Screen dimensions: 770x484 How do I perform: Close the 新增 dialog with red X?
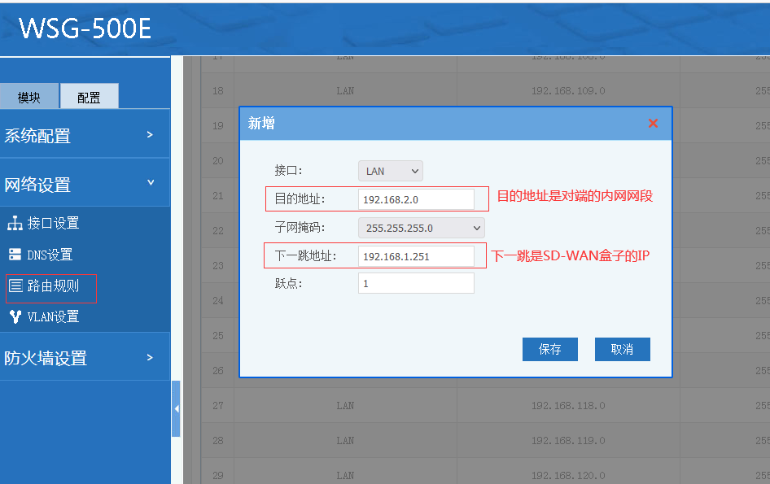click(653, 124)
